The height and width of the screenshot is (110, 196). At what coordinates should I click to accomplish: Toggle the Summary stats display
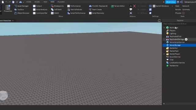pos(186,9)
